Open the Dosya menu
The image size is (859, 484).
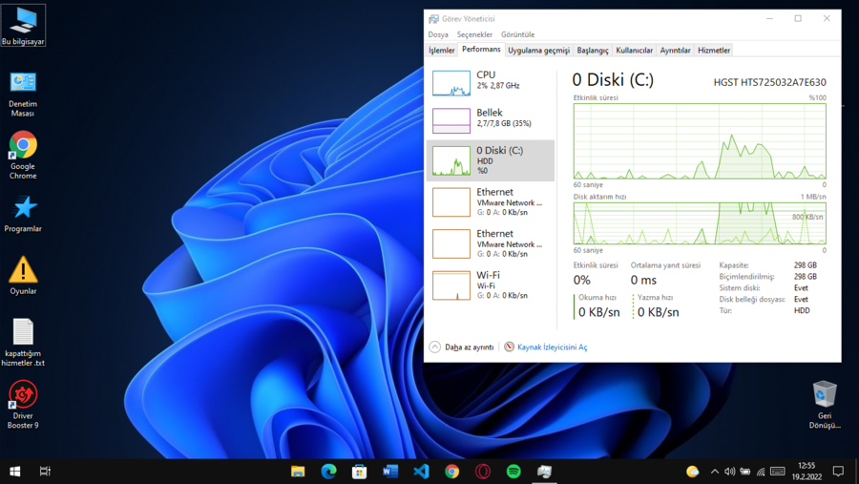coord(438,34)
